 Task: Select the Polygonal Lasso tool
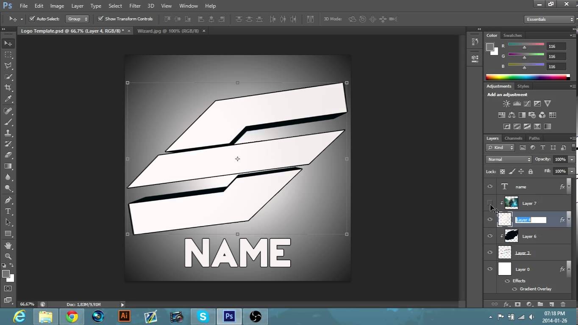(x=8, y=65)
